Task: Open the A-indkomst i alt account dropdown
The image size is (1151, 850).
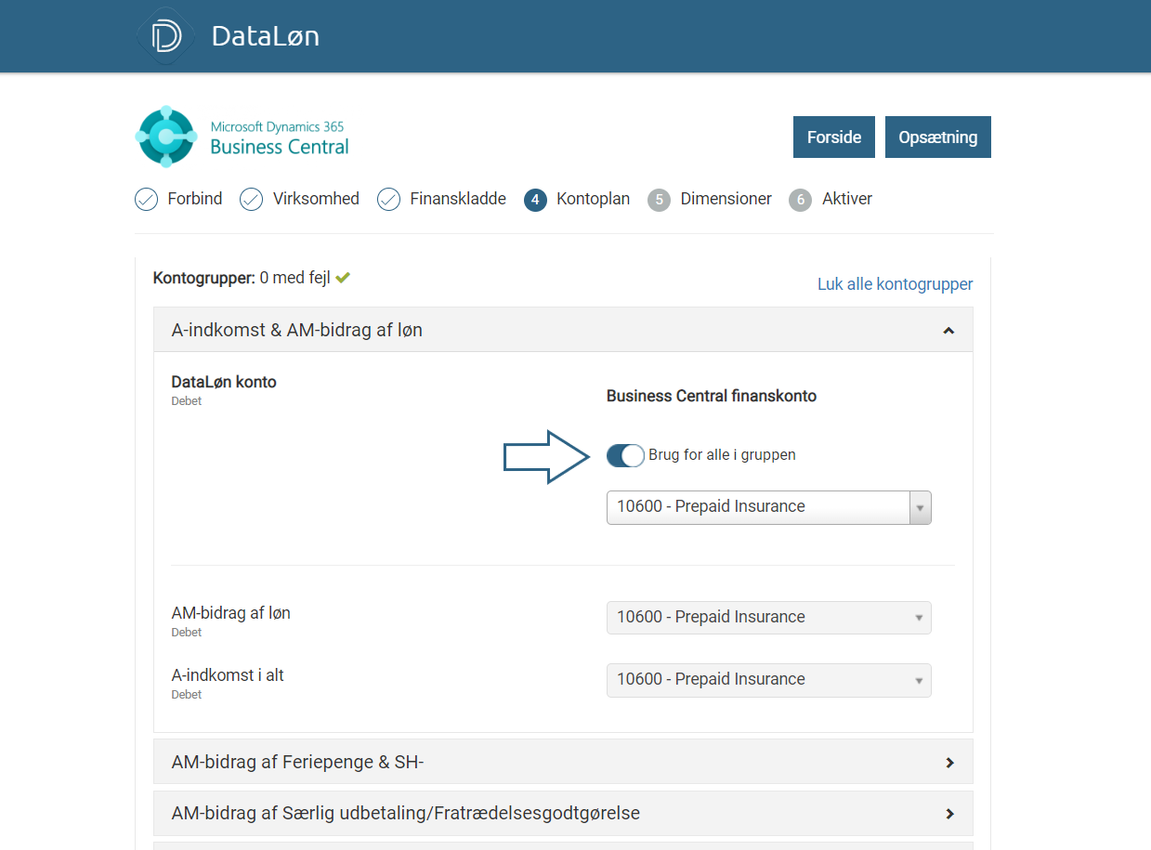Action: 768,680
